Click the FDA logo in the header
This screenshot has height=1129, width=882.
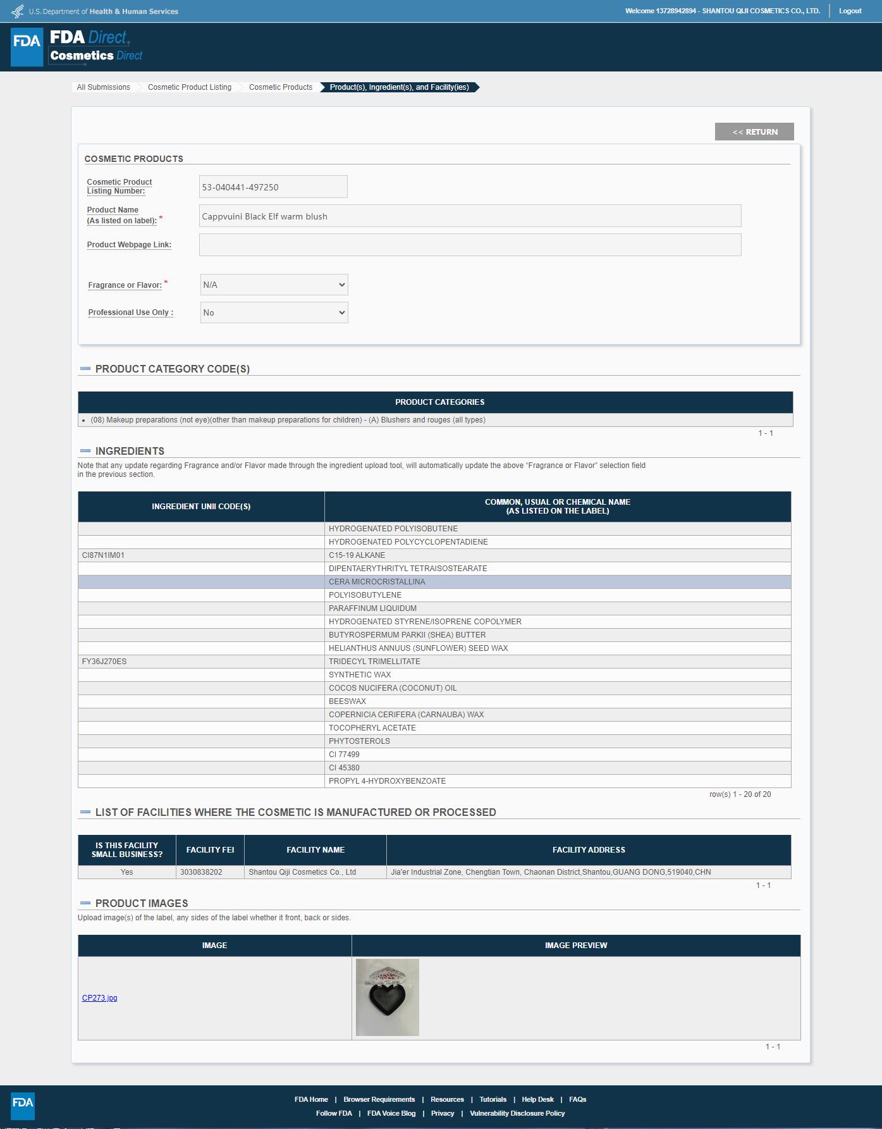27,47
